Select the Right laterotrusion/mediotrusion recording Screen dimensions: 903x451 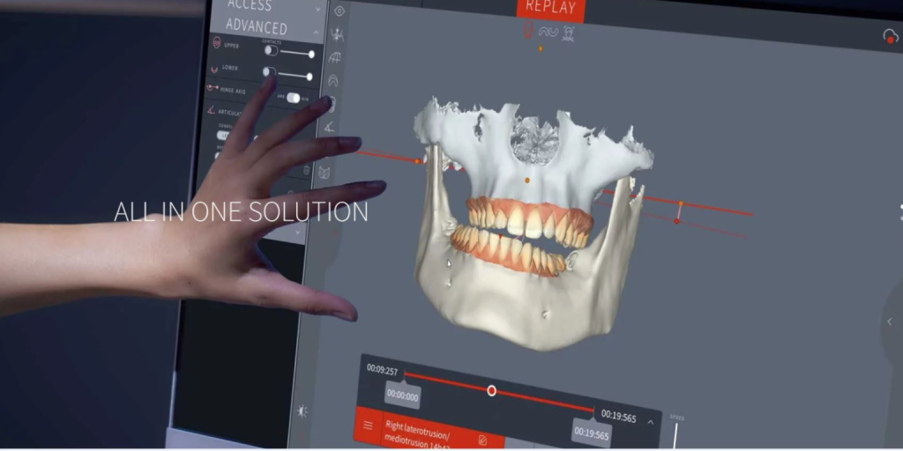click(x=419, y=431)
